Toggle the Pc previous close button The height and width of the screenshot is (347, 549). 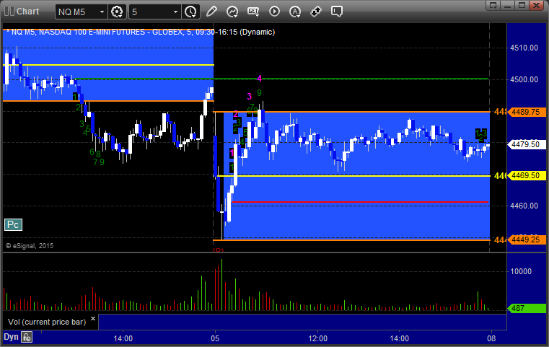click(x=13, y=225)
